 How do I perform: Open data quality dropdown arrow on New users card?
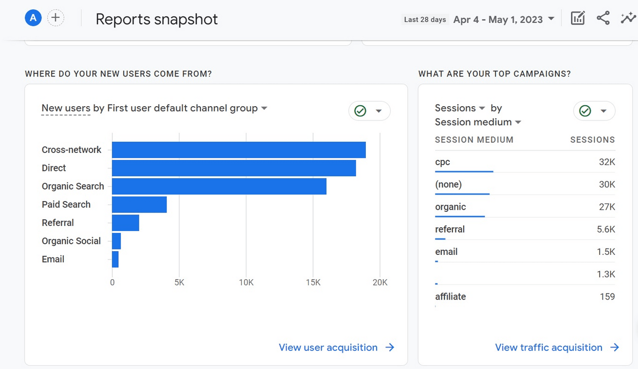pyautogui.click(x=379, y=111)
